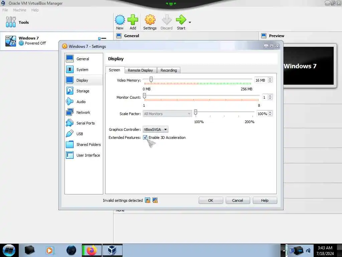The width and height of the screenshot is (342, 257).
Task: Open the USB settings category
Action: (x=84, y=134)
